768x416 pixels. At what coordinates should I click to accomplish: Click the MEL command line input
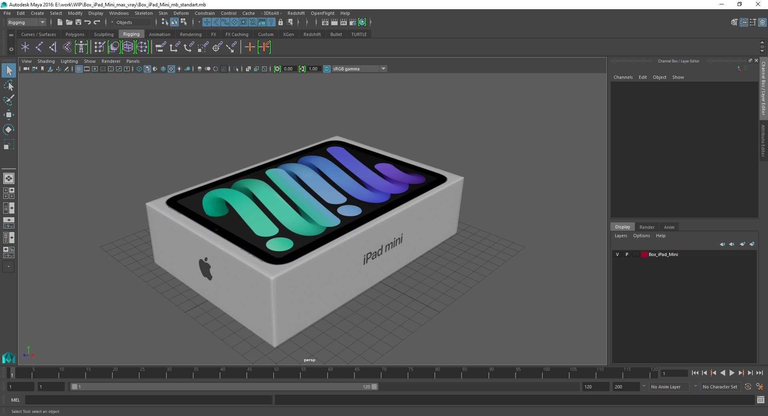click(x=149, y=400)
